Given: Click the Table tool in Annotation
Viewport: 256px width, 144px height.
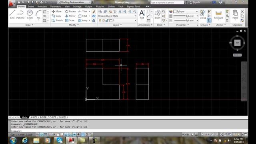Looking at the screenshot, I should [148, 20].
